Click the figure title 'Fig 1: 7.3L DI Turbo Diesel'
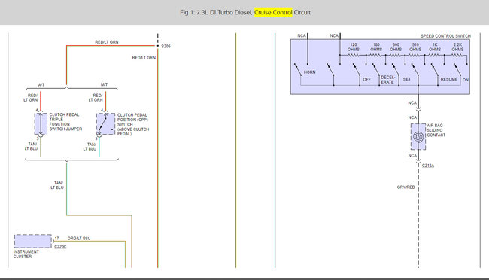This screenshot has width=489, height=280. point(215,12)
